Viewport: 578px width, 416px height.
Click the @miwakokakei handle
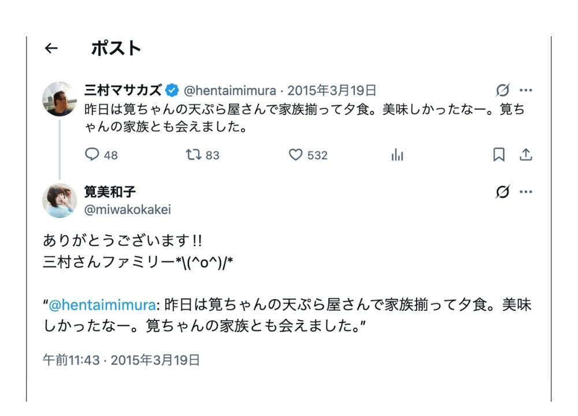(128, 210)
